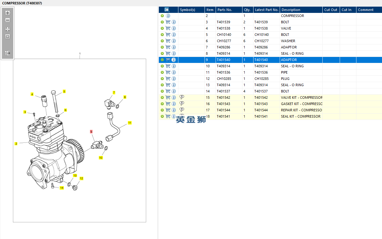Sort by the Parts No. column header
This screenshot has width=382, height=239.
(x=229, y=10)
